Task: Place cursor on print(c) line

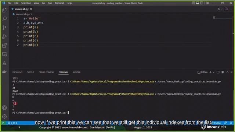Action: (x=30, y=36)
